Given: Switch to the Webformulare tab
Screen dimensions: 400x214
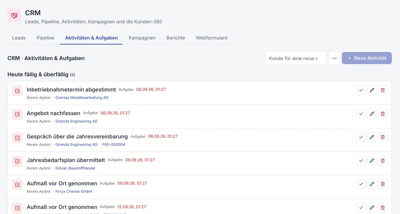Looking at the screenshot, I should coord(212,38).
